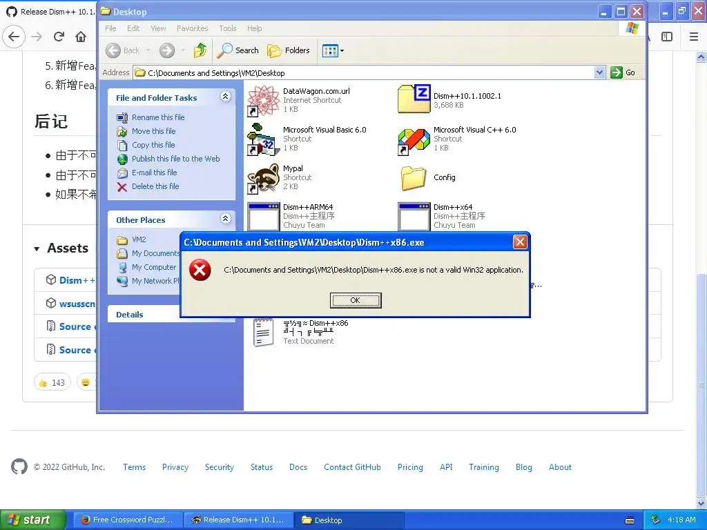This screenshot has height=530, width=707.
Task: Click Delete this file task
Action: click(x=155, y=186)
